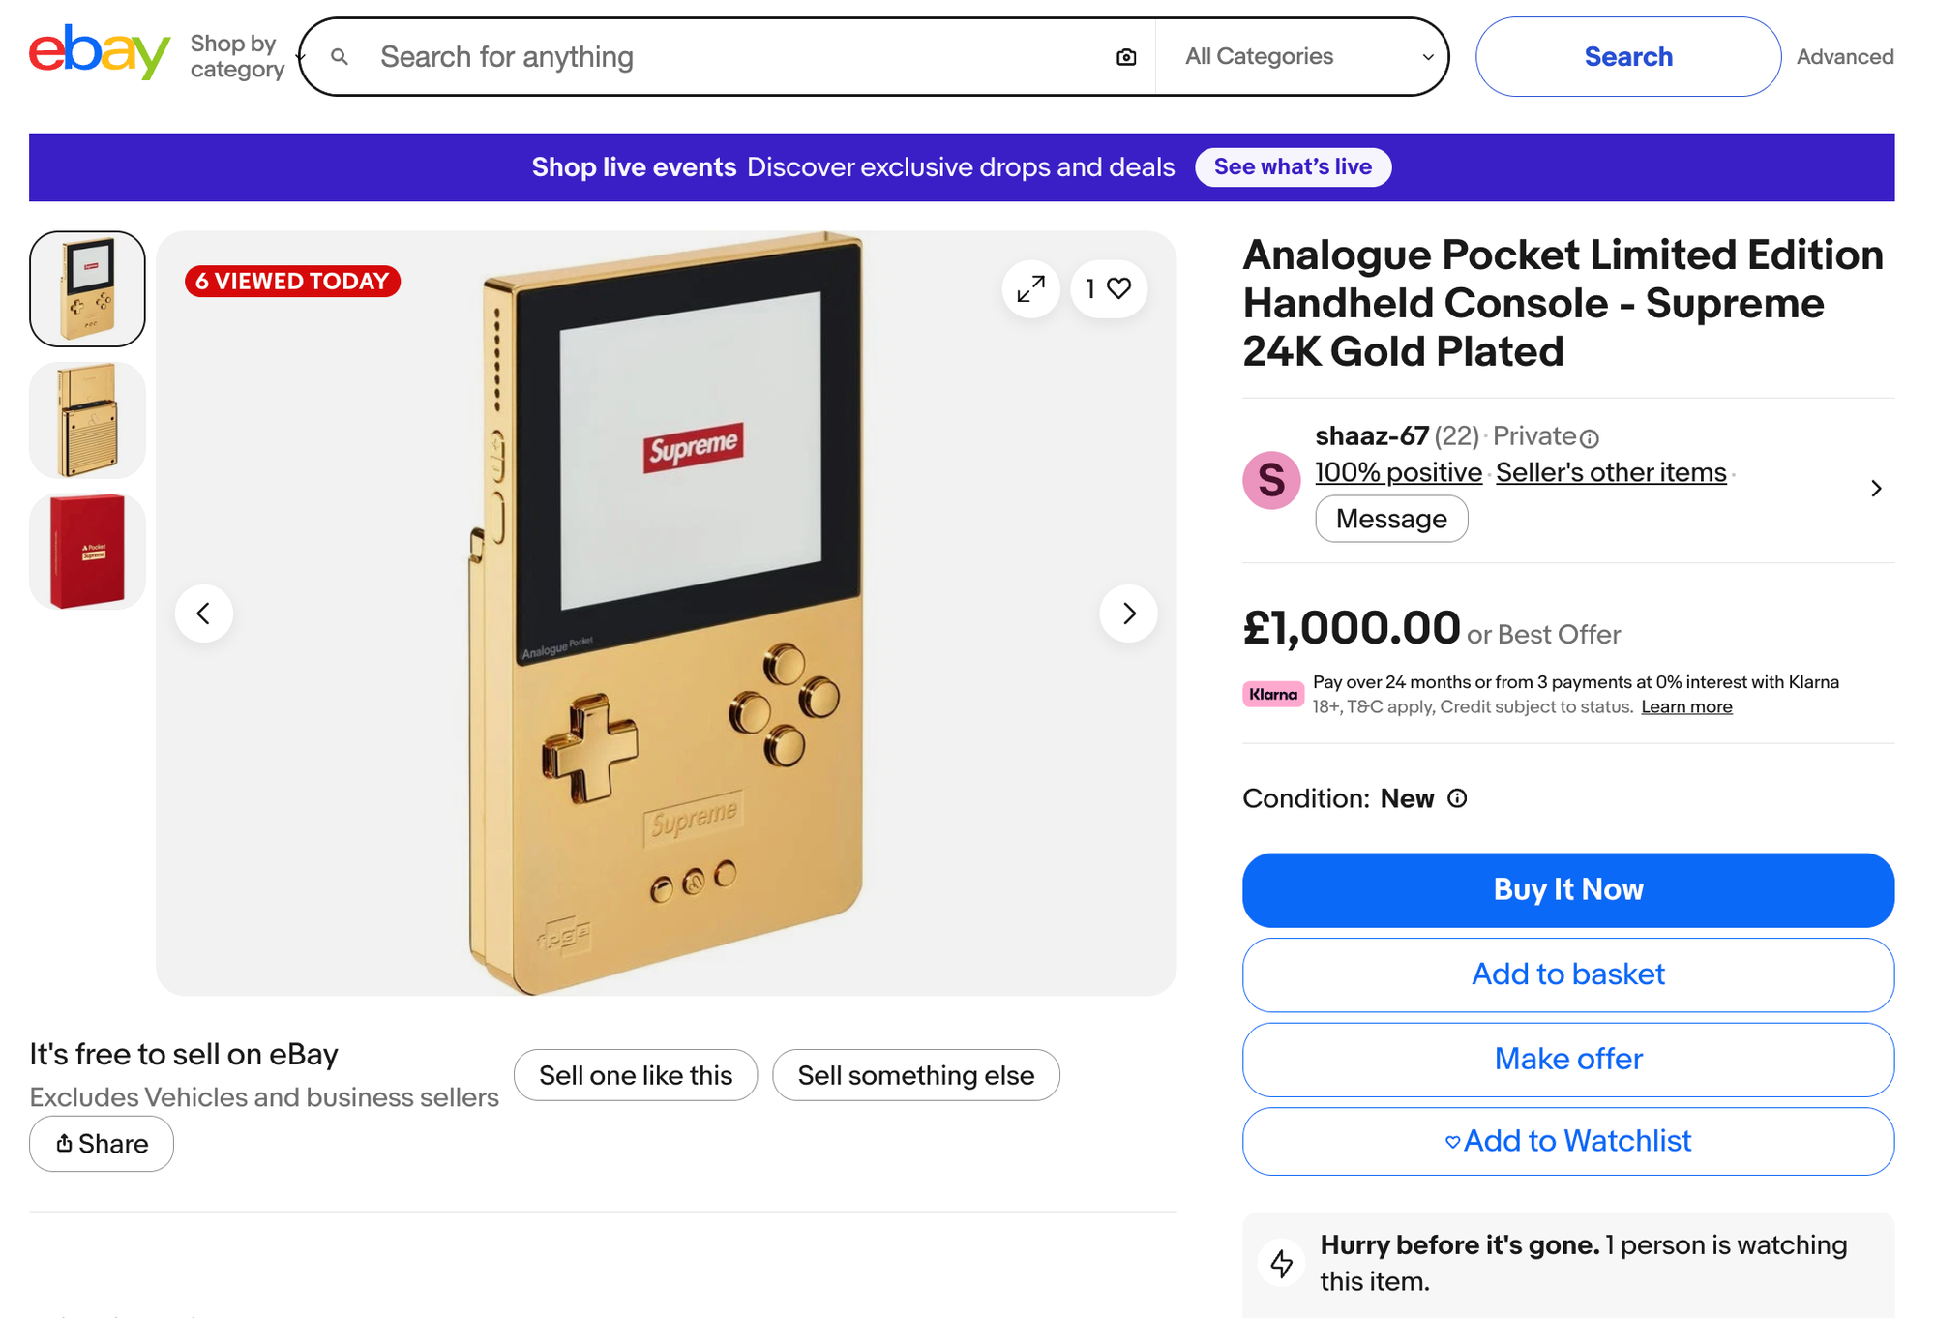Select the second console back thumbnail
The height and width of the screenshot is (1318, 1935).
[x=87, y=420]
